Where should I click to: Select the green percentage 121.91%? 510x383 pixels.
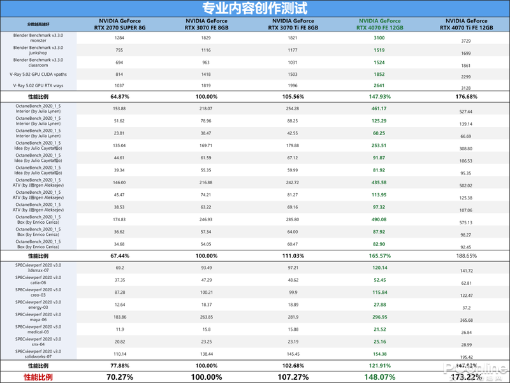379,366
